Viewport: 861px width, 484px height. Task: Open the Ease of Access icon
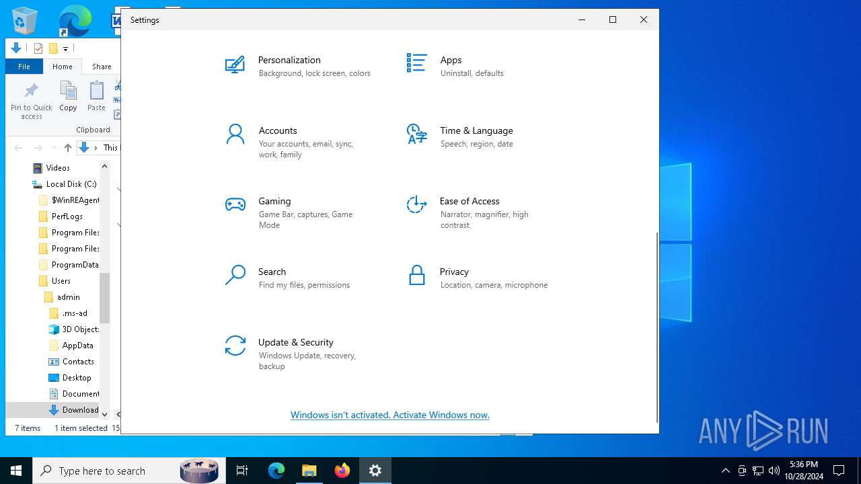[416, 204]
